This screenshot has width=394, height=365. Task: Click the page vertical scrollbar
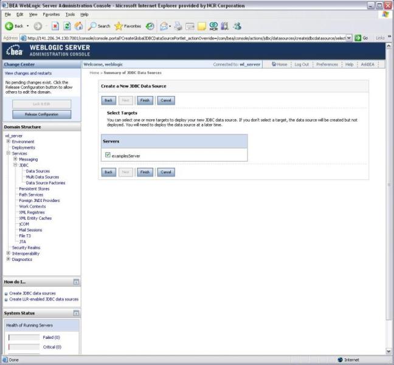389,198
